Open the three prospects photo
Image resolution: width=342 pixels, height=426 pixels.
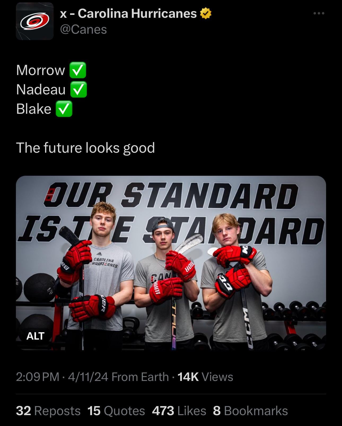click(171, 263)
